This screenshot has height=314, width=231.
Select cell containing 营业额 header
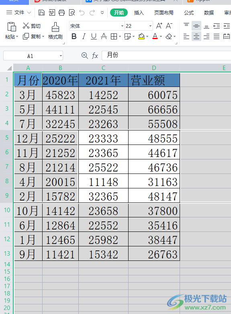tap(154, 80)
